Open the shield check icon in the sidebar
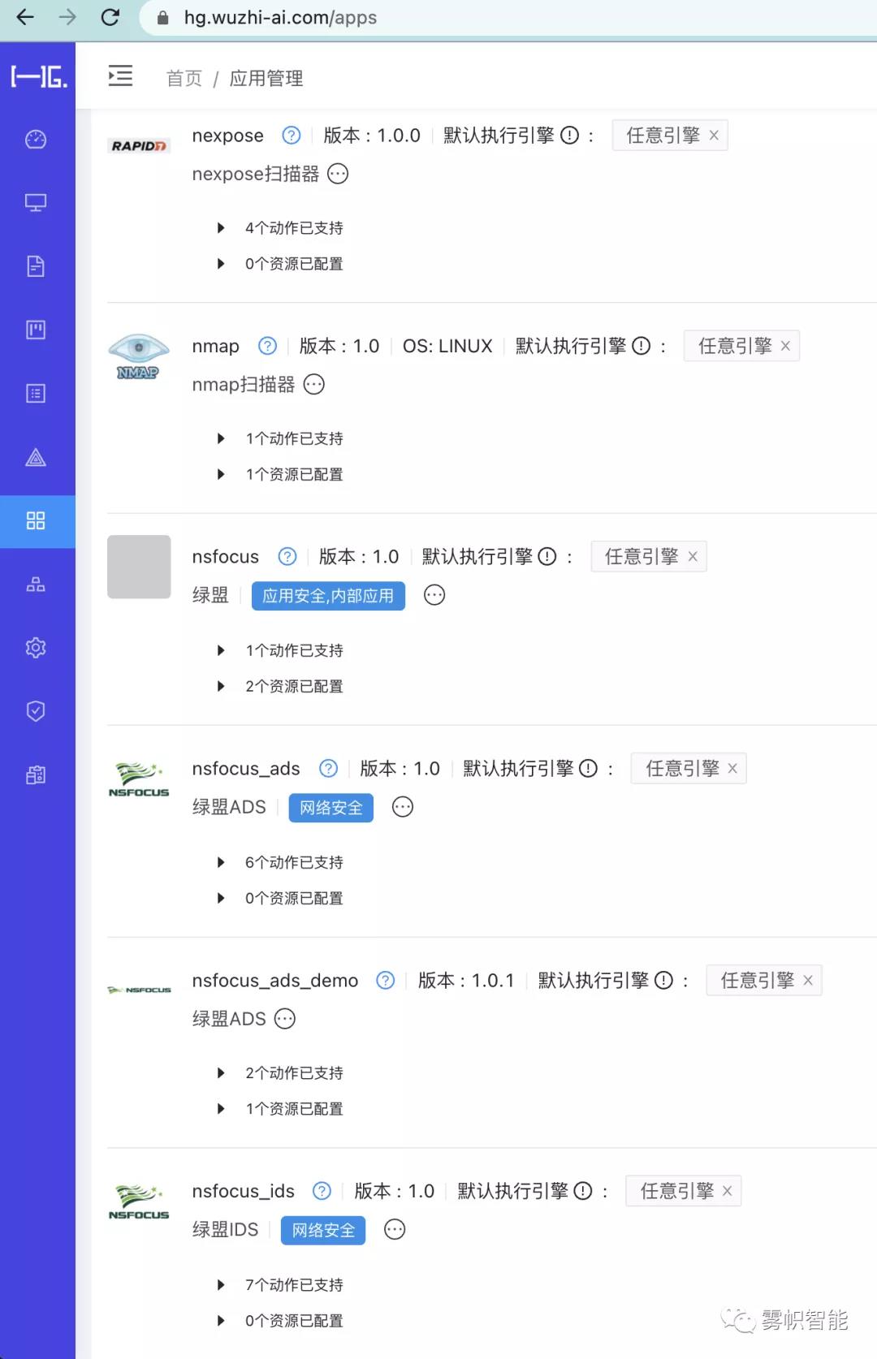This screenshot has height=1359, width=877. click(36, 711)
